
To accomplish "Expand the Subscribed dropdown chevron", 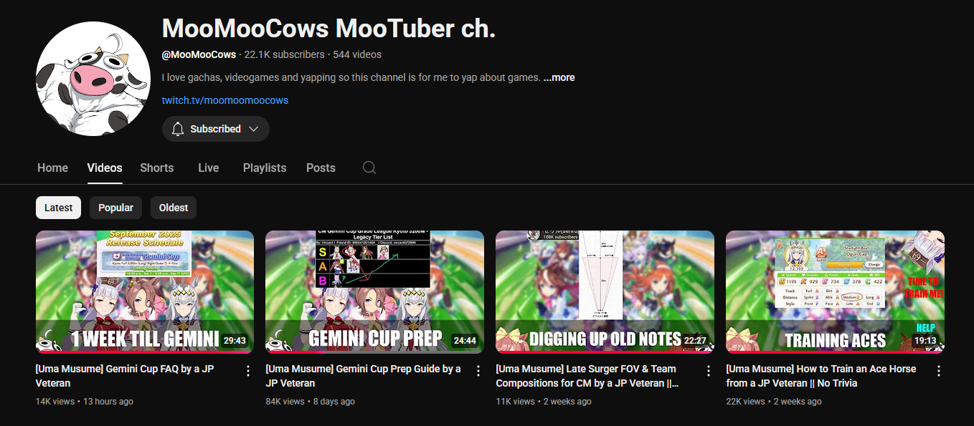I will (253, 129).
